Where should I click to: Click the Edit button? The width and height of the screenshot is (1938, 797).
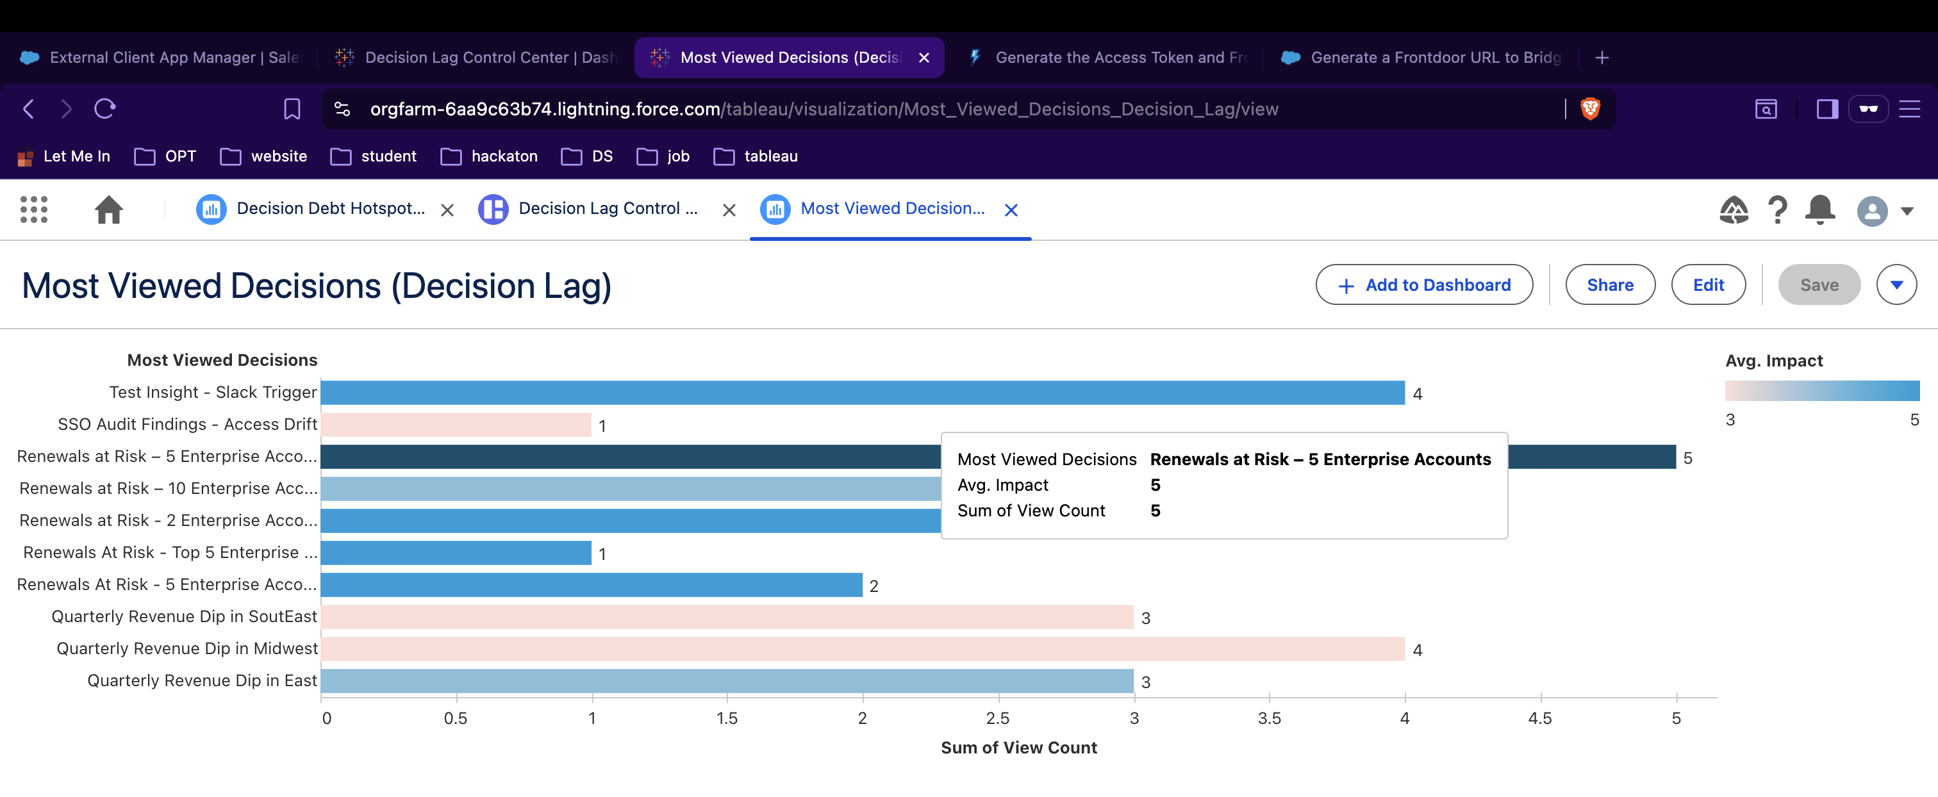pyautogui.click(x=1708, y=285)
